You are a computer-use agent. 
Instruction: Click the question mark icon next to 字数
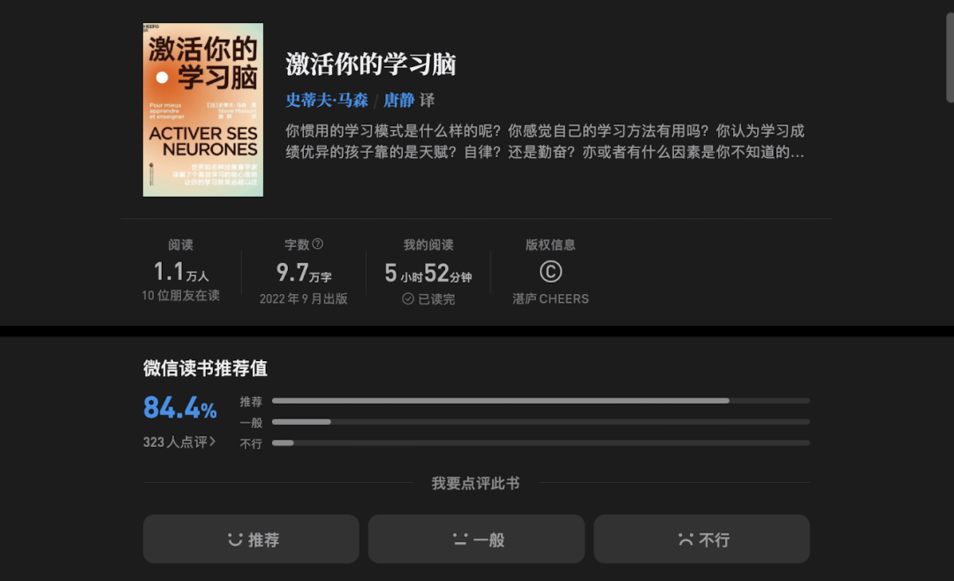tap(320, 245)
